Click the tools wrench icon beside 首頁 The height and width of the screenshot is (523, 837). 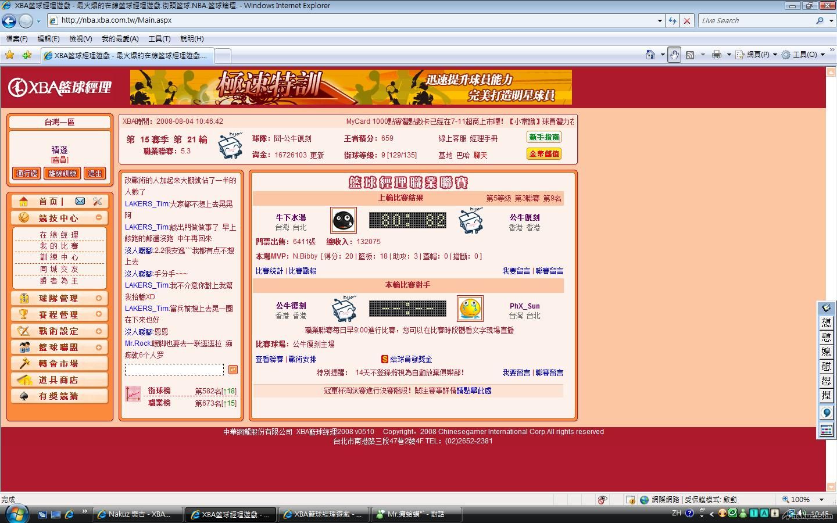tap(97, 201)
